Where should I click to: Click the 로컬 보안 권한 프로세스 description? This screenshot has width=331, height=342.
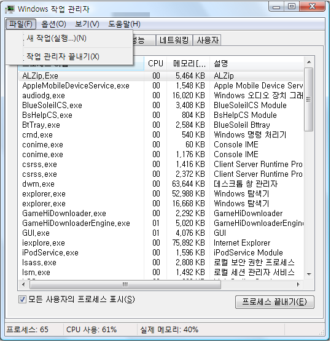(254, 262)
